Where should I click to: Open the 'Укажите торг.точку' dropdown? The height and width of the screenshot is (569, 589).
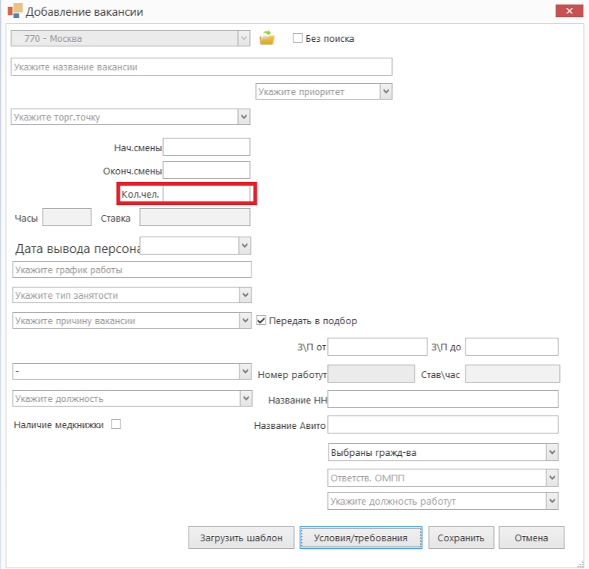(x=244, y=117)
